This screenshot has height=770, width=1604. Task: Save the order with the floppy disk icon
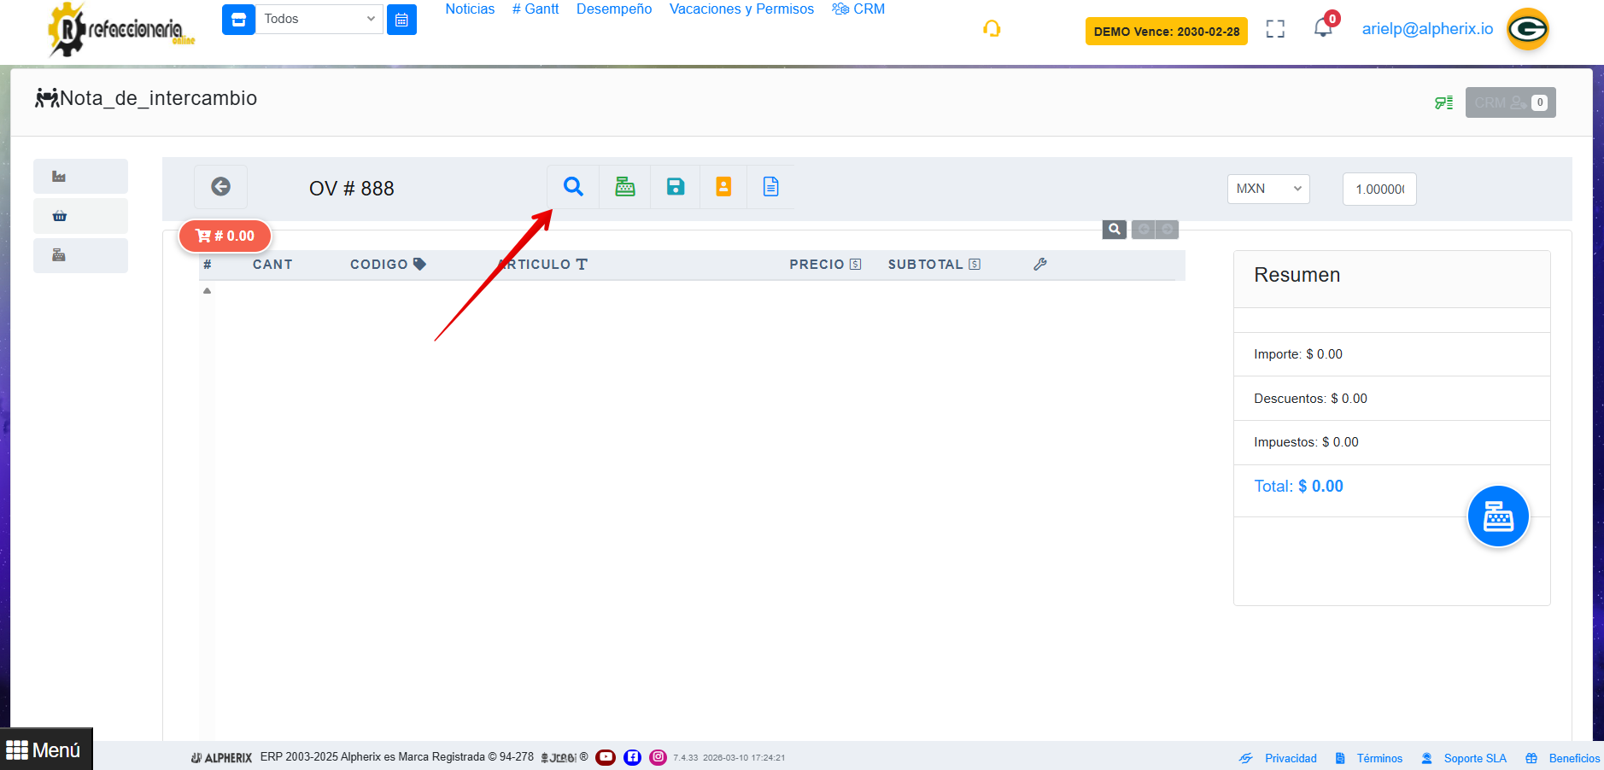click(x=676, y=187)
